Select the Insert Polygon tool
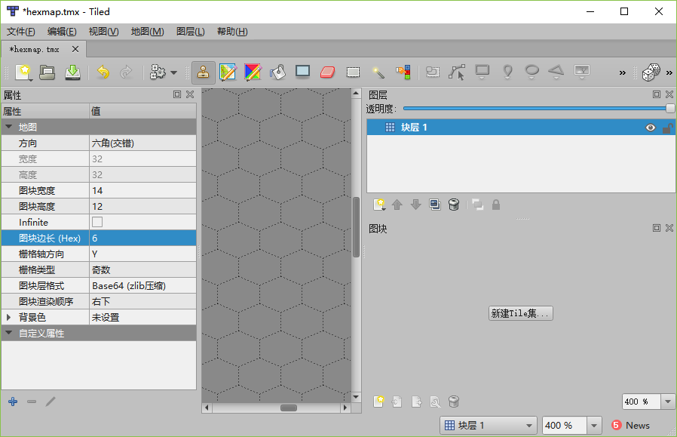Viewport: 677px width, 437px height. tap(556, 72)
